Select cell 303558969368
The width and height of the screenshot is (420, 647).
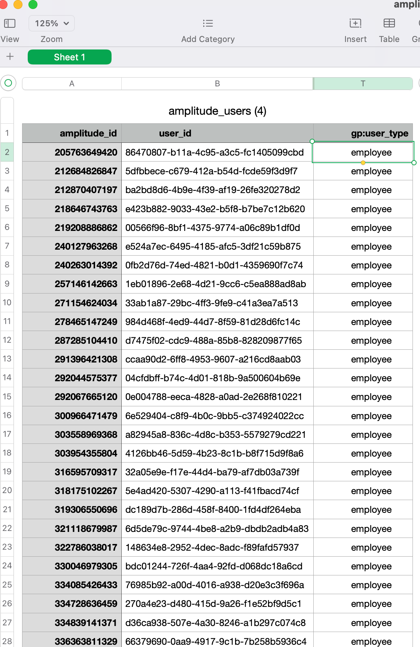click(72, 434)
